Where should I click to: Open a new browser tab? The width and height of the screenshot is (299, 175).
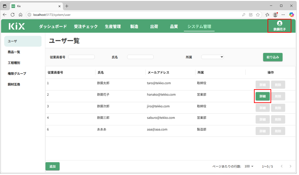point(67,6)
